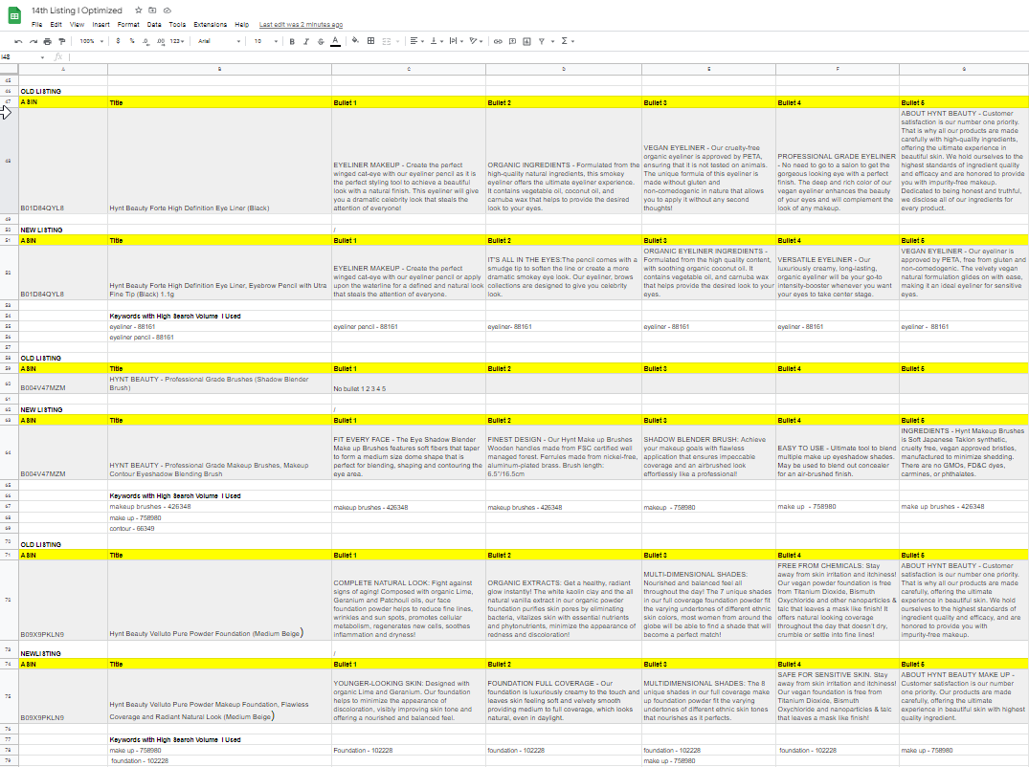Star the 14th Listing document
This screenshot has width=1029, height=767.
(139, 11)
